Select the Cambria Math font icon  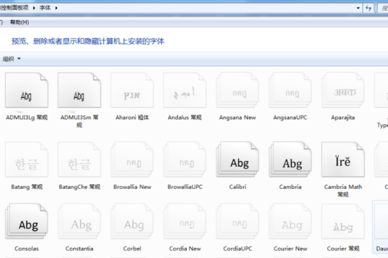click(x=343, y=159)
